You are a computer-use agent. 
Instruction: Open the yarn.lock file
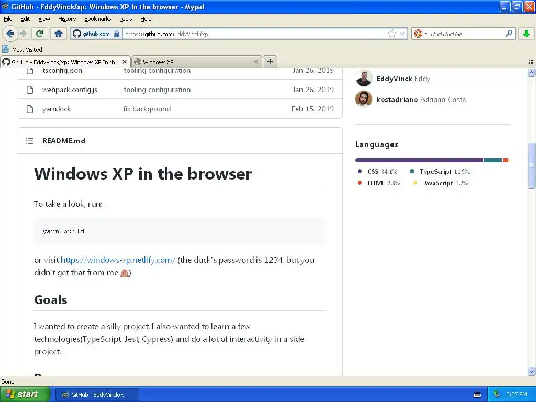(x=57, y=109)
